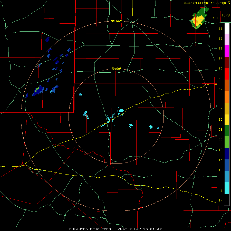Click the legend label "TH"

220,200
